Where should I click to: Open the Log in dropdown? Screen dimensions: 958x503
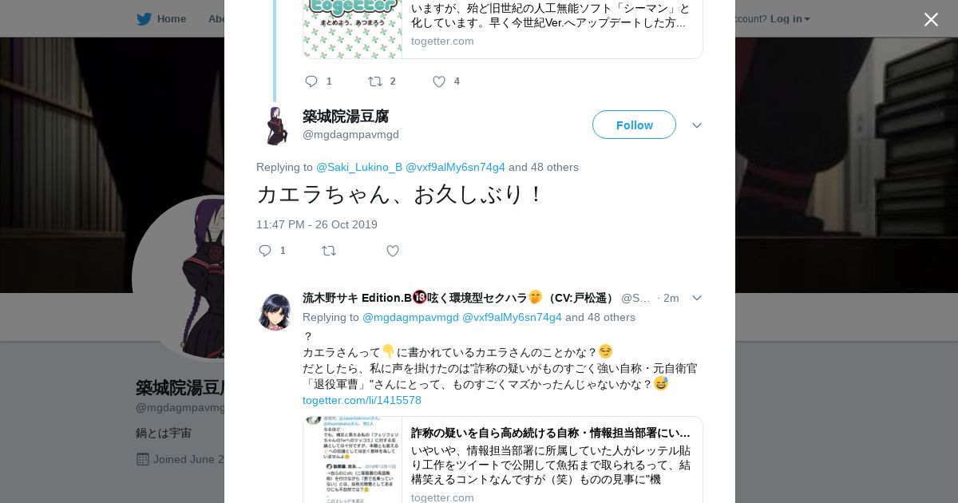(790, 18)
